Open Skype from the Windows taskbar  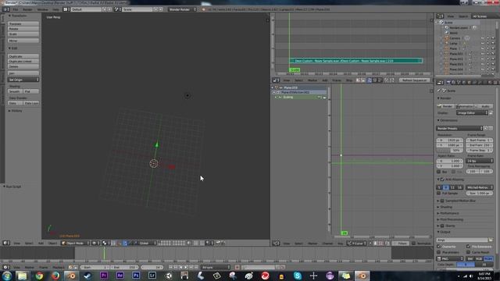[298, 276]
